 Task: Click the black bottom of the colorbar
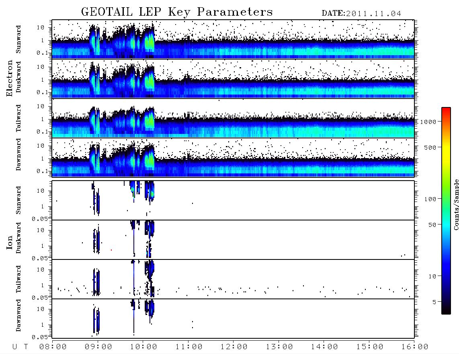pyautogui.click(x=446, y=310)
